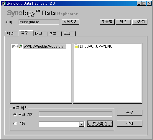Click the 나가기 exit button
153x140 pixels.
click(x=140, y=22)
